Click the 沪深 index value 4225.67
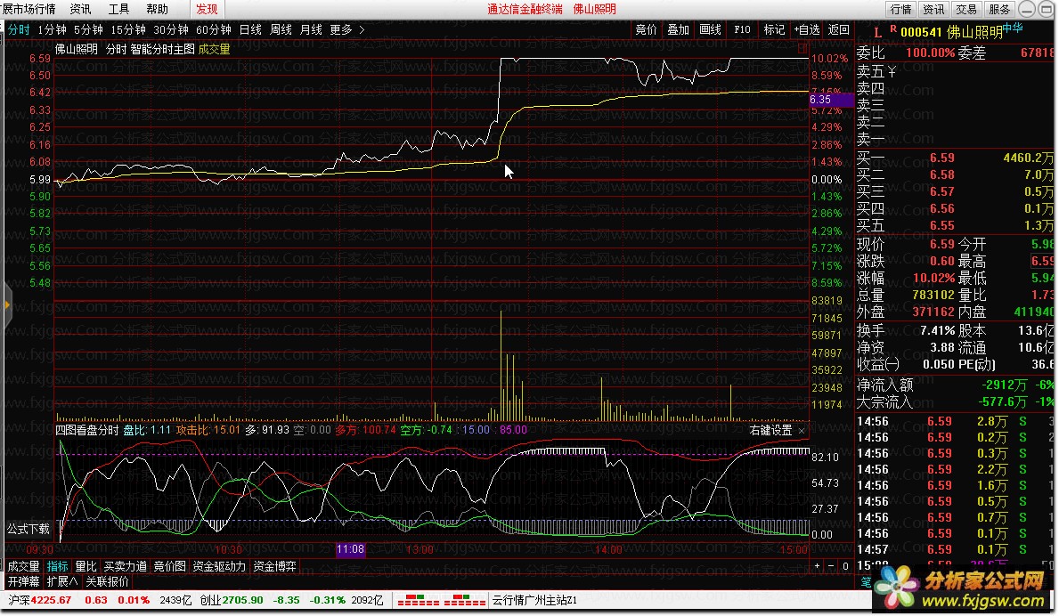Viewport: 1059px width, 616px height. (x=51, y=601)
